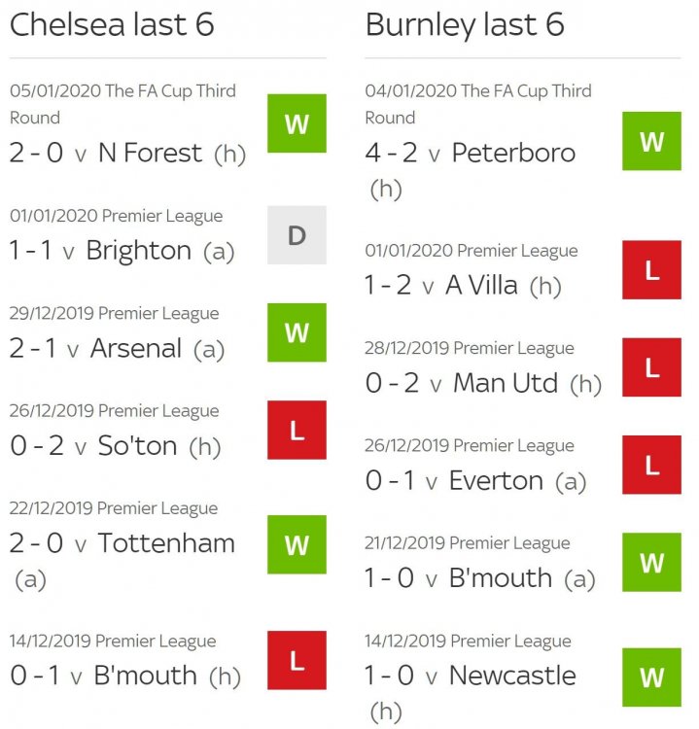The image size is (699, 729).
Task: Click the green W badge for Newcastle match
Action: [651, 677]
